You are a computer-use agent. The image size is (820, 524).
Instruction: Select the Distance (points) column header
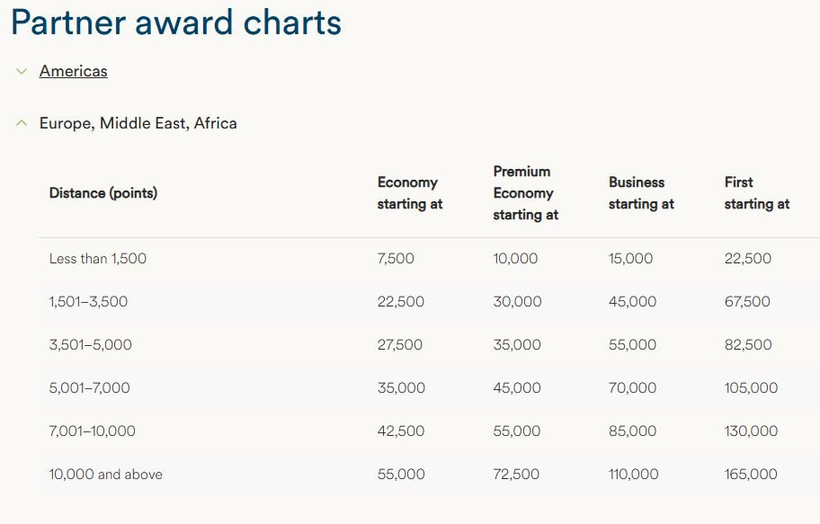(102, 193)
